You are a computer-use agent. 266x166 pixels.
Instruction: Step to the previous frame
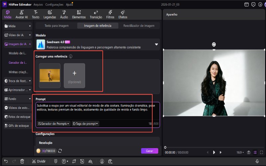click(x=207, y=152)
